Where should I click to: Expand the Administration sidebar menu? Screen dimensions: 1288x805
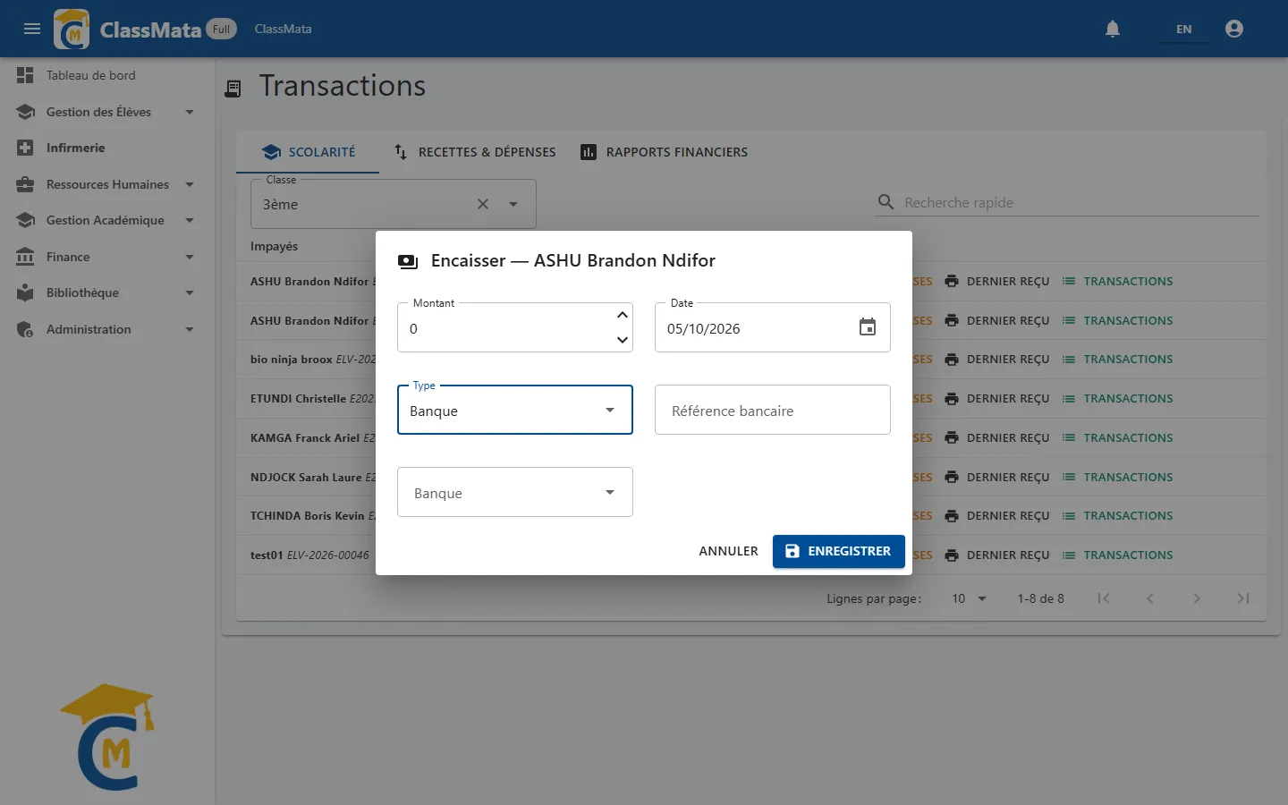pos(107,329)
